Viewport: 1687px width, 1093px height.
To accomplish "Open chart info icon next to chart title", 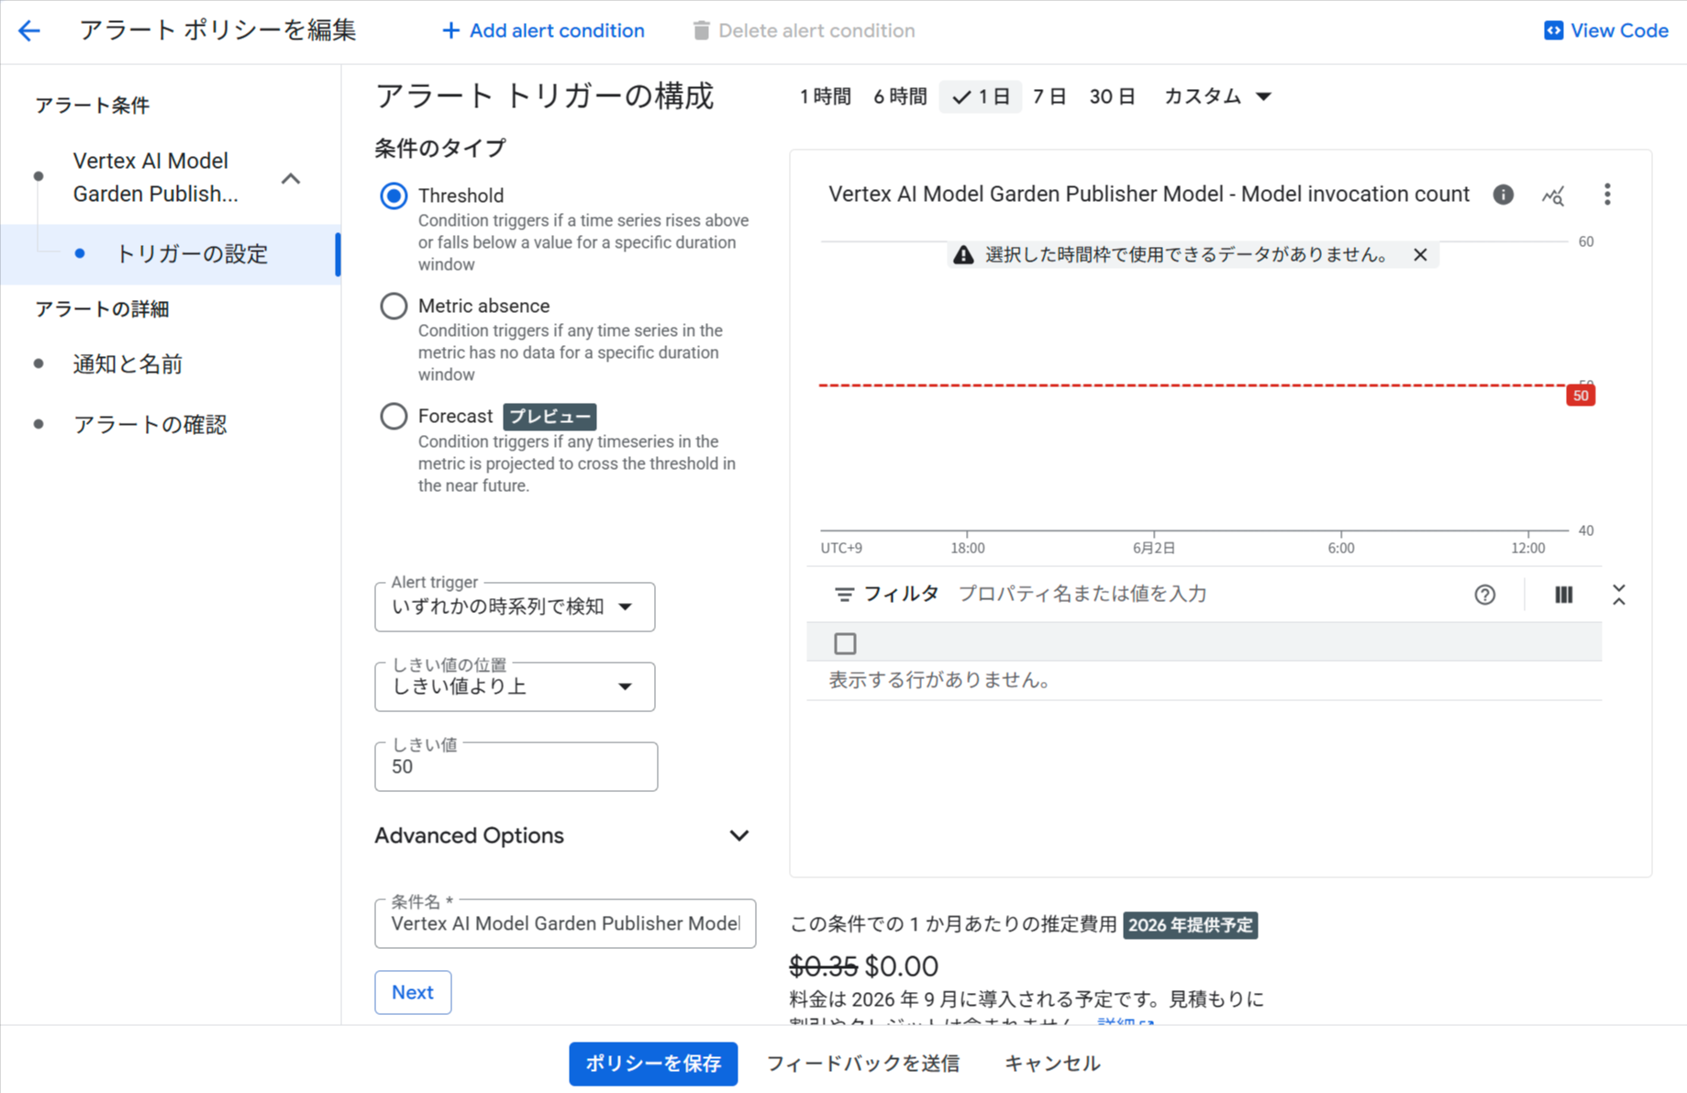I will pyautogui.click(x=1503, y=195).
